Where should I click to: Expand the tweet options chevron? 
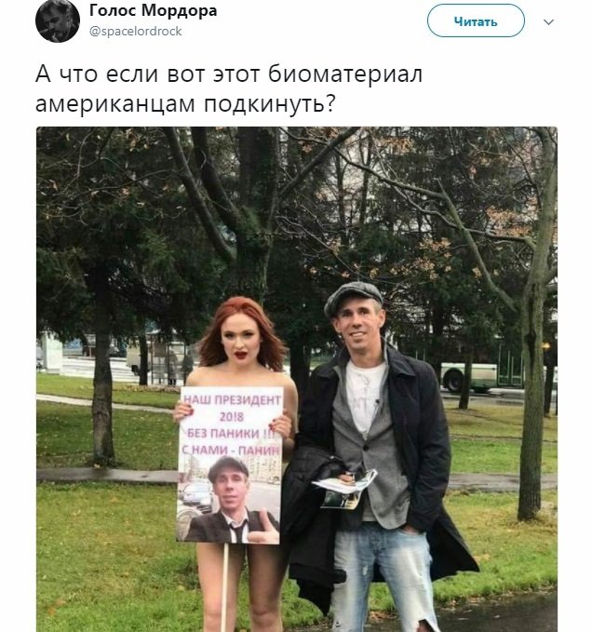point(548,21)
